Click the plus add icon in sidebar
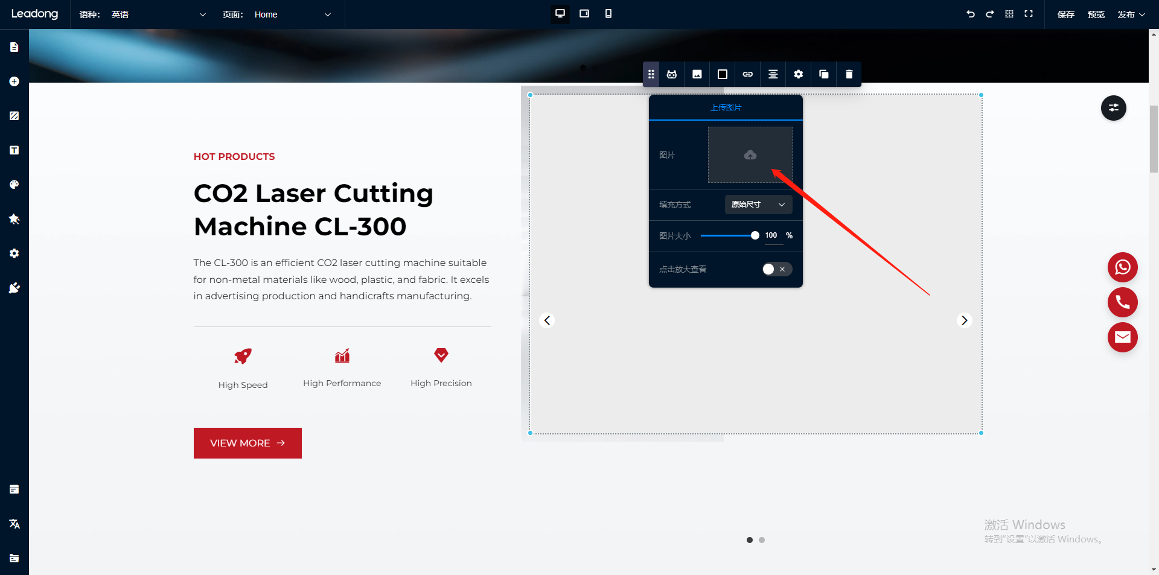Image resolution: width=1159 pixels, height=575 pixels. [x=14, y=81]
